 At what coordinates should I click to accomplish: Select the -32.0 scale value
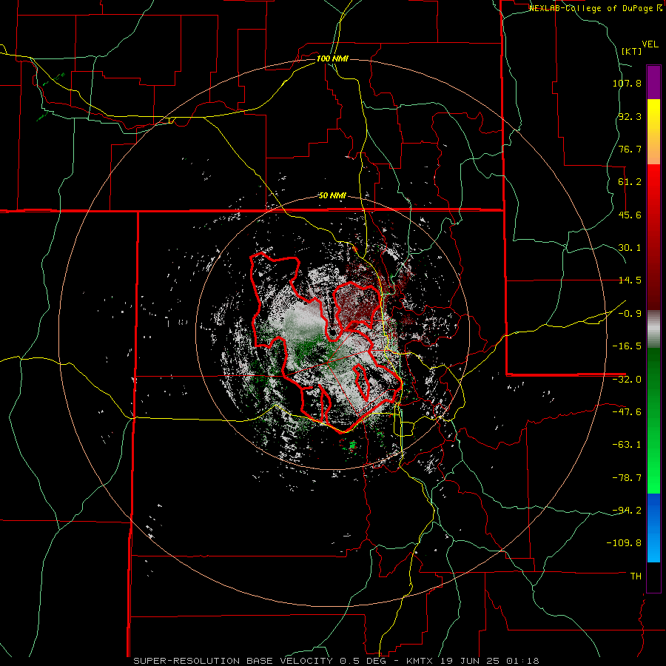click(x=627, y=380)
